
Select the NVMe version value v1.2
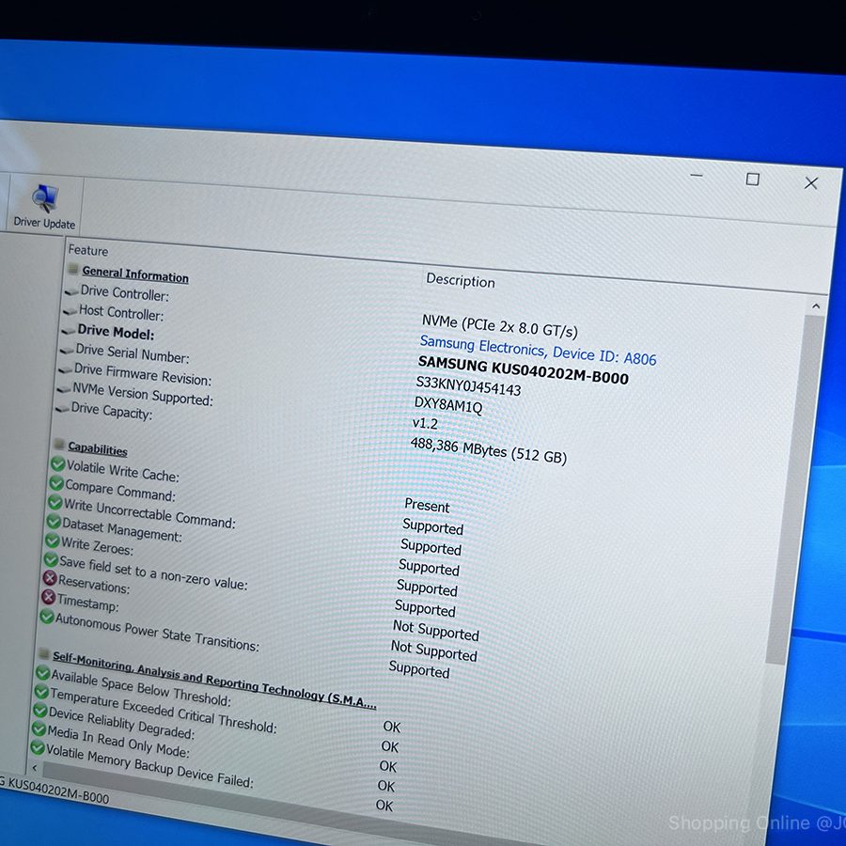(x=425, y=423)
